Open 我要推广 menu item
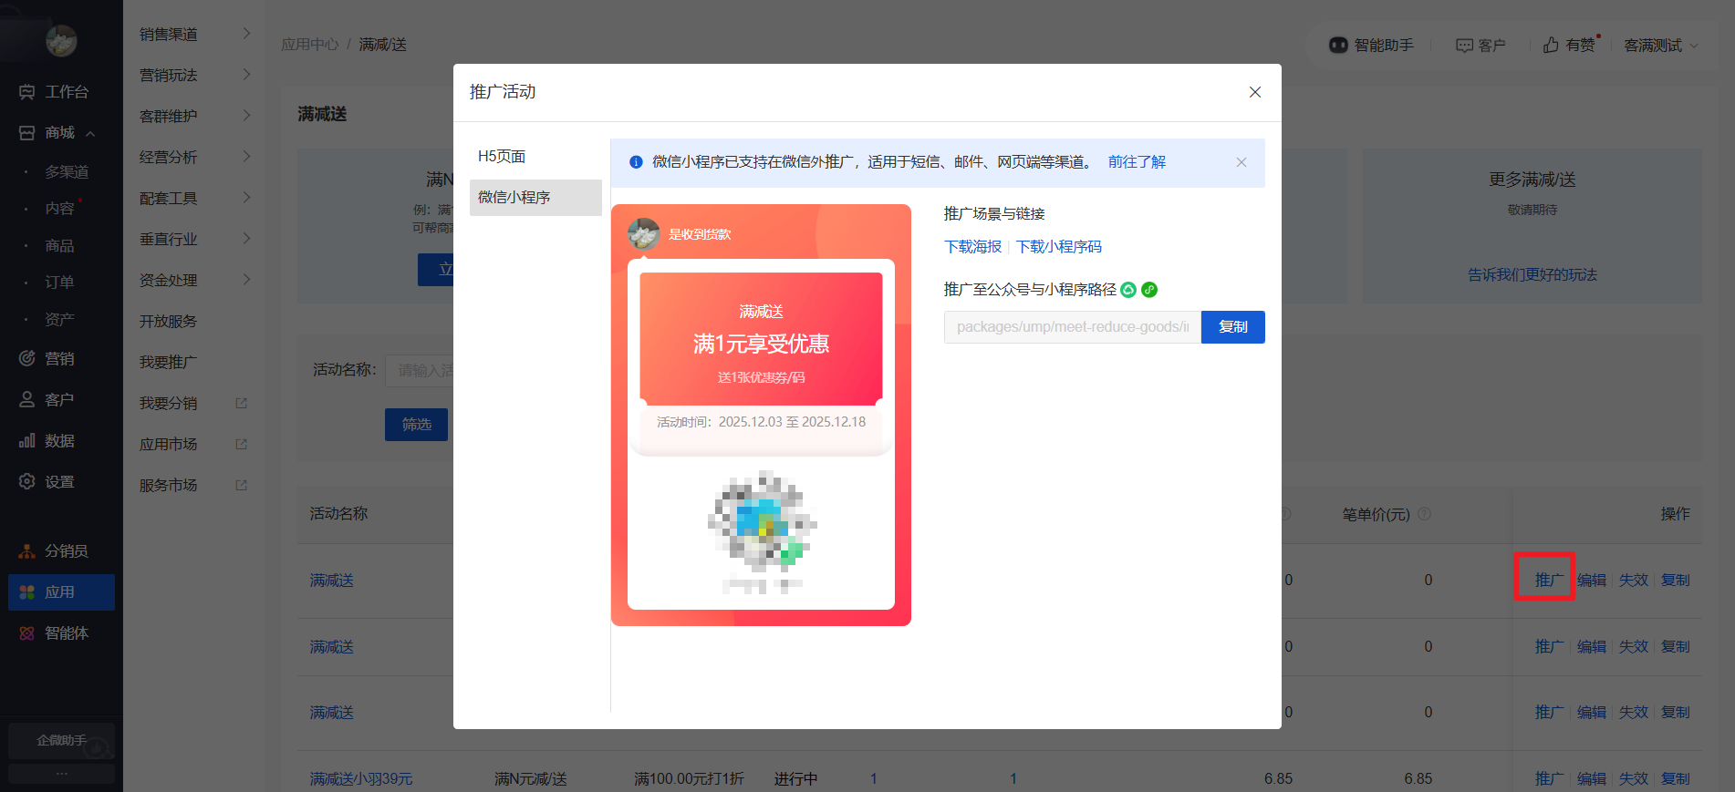Image resolution: width=1735 pixels, height=792 pixels. (x=169, y=363)
